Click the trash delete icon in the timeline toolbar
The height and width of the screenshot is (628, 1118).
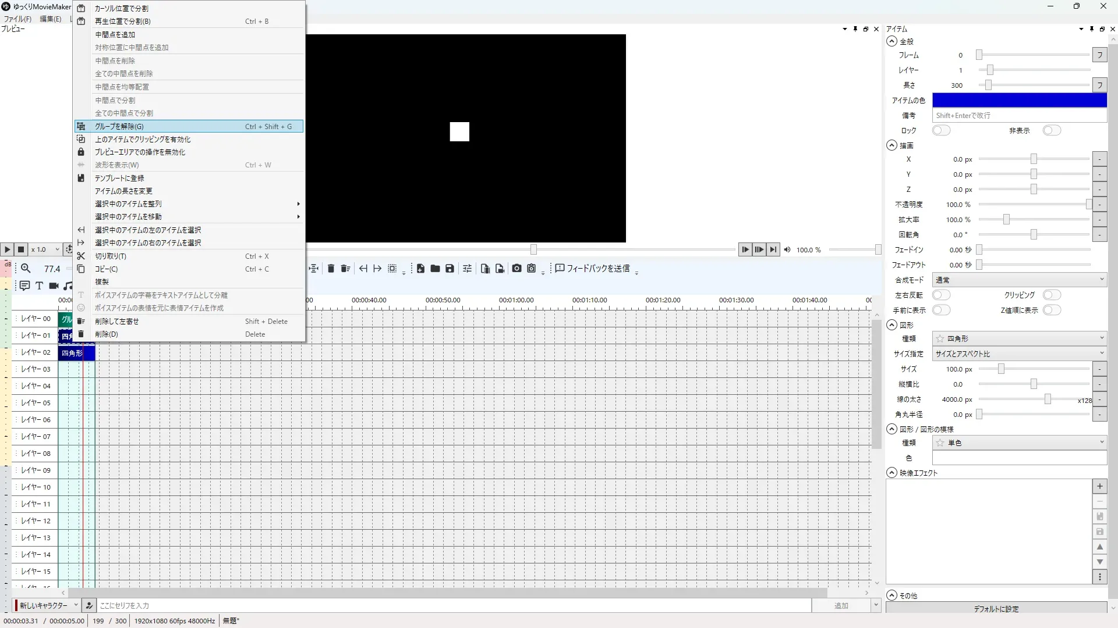point(331,269)
